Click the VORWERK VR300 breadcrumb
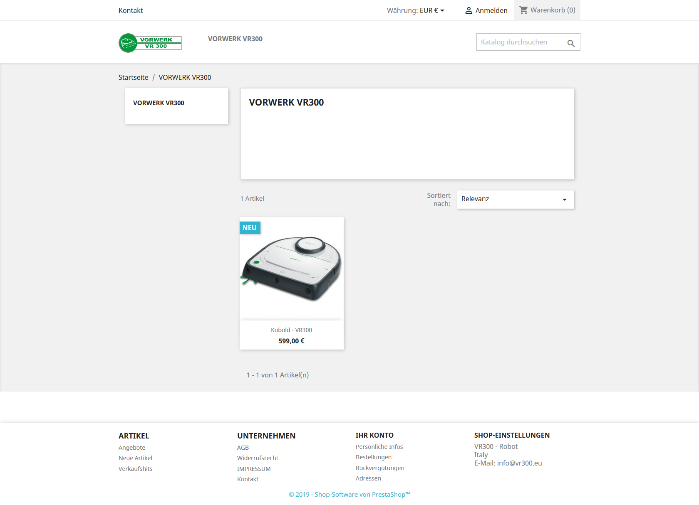Viewport: 699px width, 505px height. click(185, 77)
